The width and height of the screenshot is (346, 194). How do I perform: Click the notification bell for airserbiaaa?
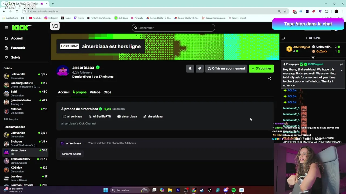190,68
